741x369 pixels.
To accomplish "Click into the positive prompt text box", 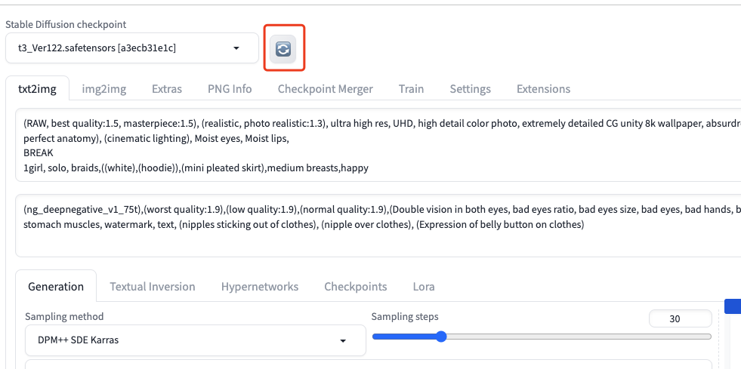I will (378, 145).
